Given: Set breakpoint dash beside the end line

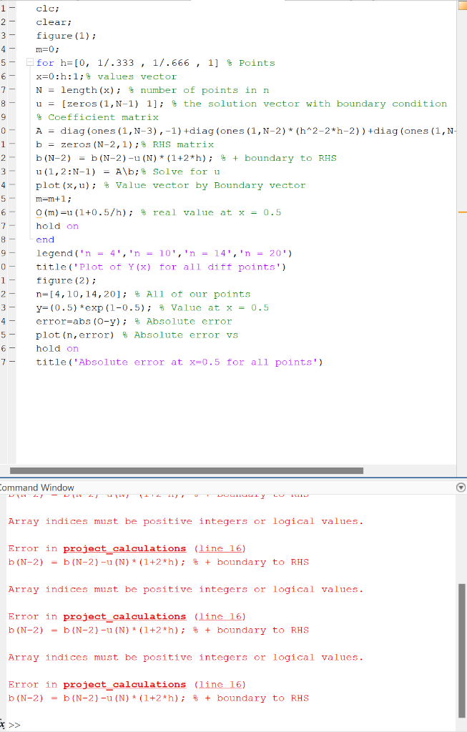Looking at the screenshot, I should click(12, 239).
